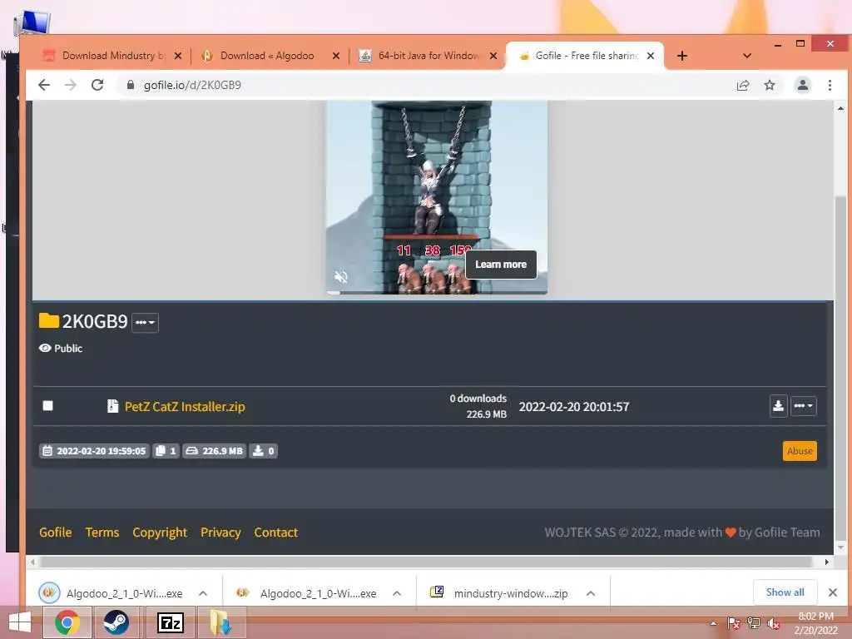Open the File Explorer taskbar icon
The image size is (852, 639).
(x=220, y=622)
